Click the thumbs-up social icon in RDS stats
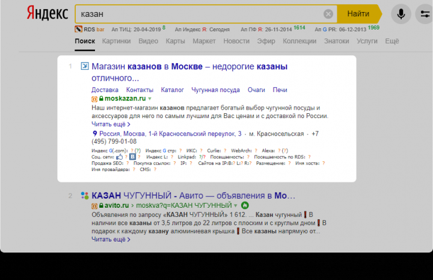 (119, 157)
